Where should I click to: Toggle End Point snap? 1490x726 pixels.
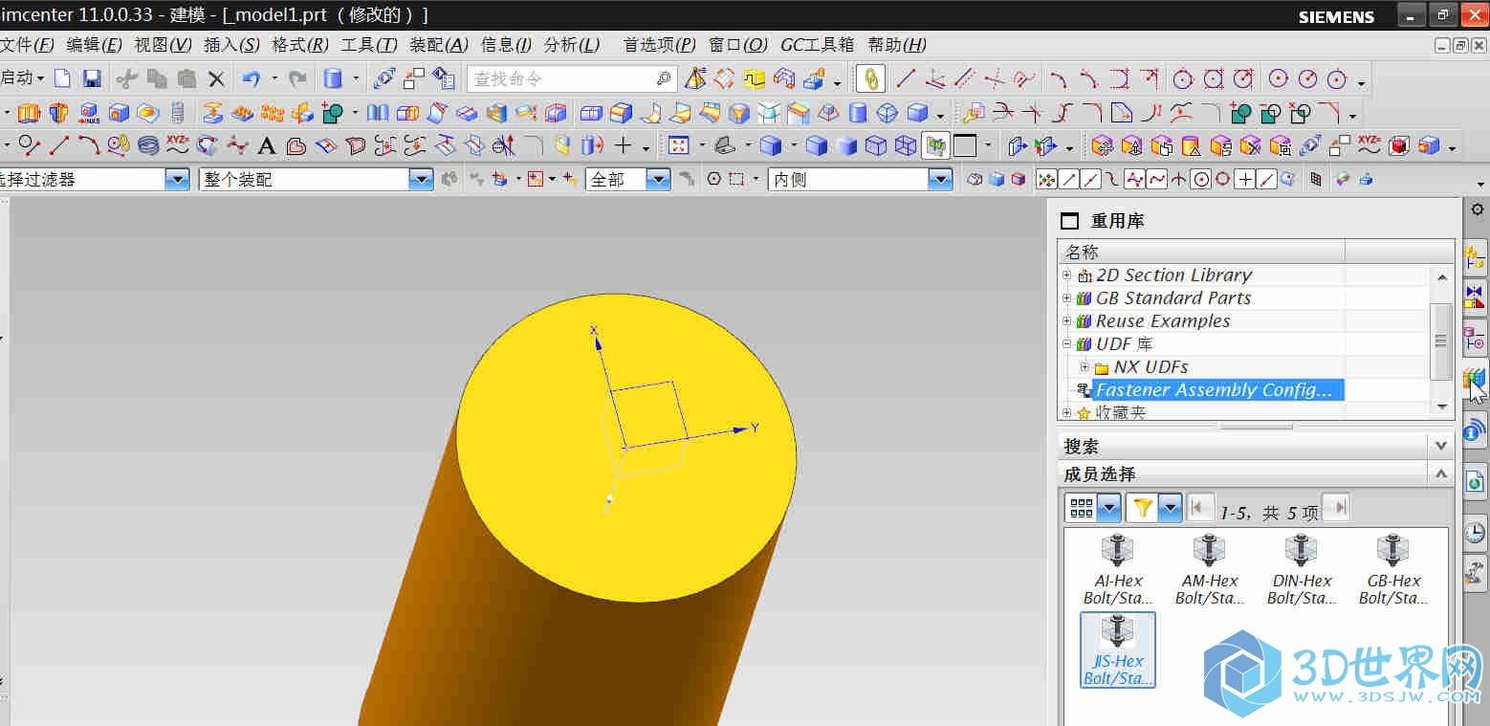(x=1069, y=179)
